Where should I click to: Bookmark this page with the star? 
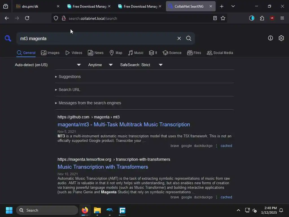223,18
